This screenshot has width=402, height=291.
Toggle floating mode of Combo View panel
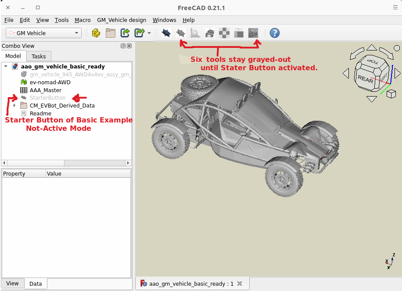pos(123,46)
